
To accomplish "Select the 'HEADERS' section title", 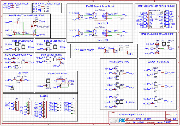I will point(43,96).
